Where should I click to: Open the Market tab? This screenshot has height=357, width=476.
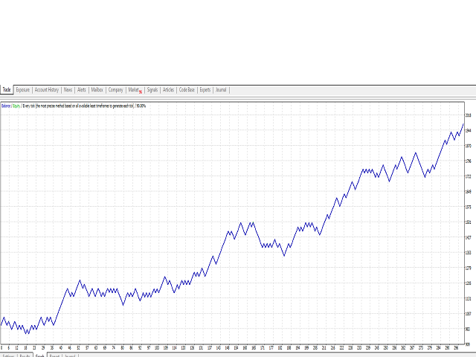point(135,89)
